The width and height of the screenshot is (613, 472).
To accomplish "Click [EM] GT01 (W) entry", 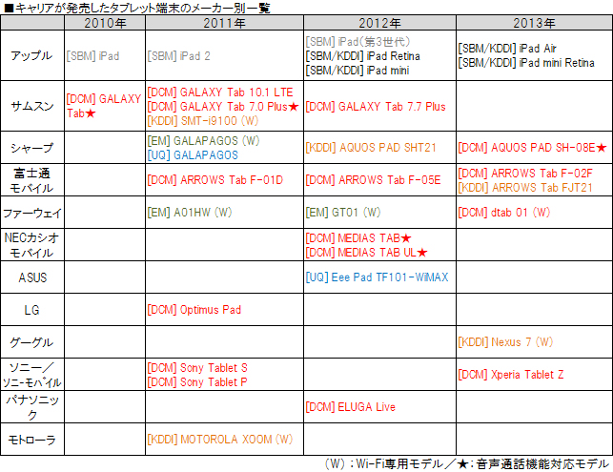I will pos(343,213).
